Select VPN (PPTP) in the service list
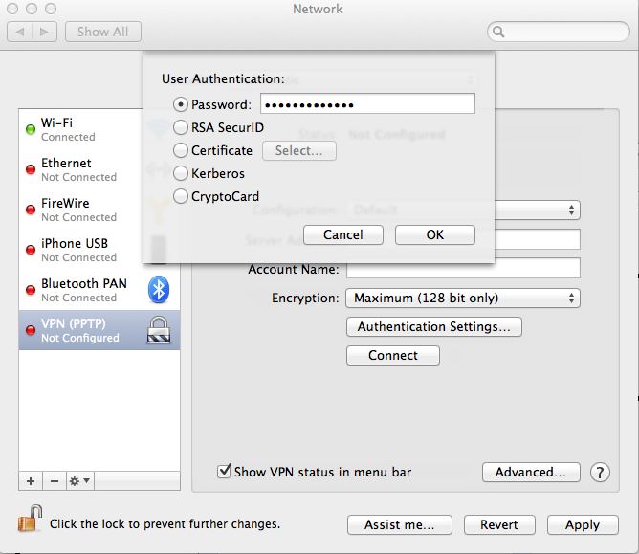 99,330
